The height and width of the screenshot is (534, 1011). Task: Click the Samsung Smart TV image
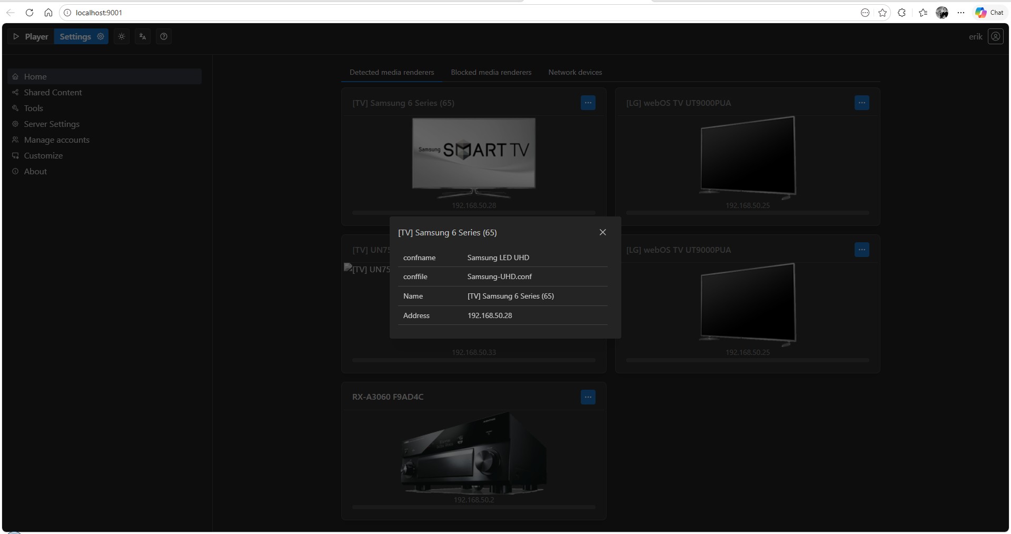tap(474, 157)
